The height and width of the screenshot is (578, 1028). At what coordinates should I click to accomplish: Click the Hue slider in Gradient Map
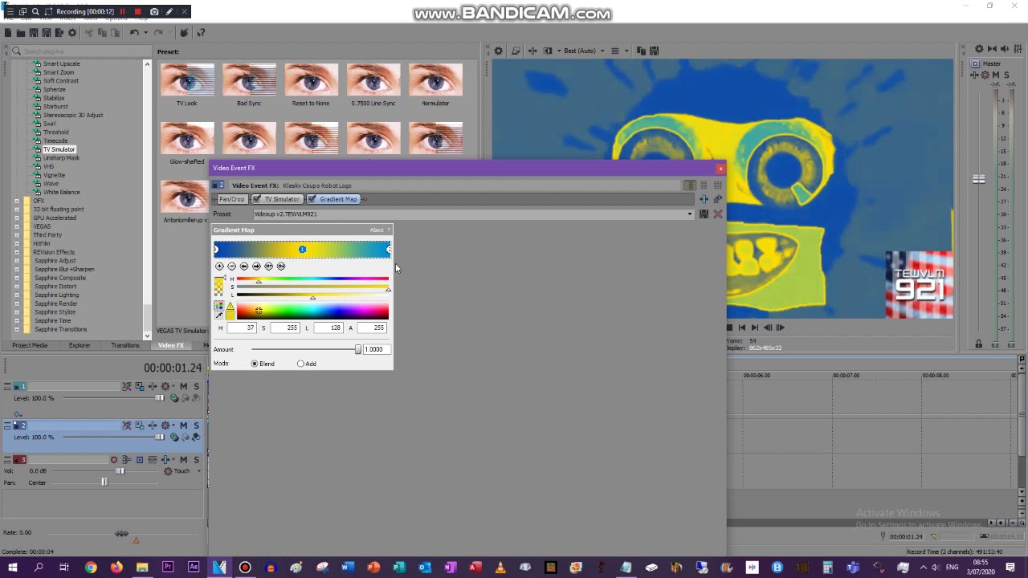312,279
